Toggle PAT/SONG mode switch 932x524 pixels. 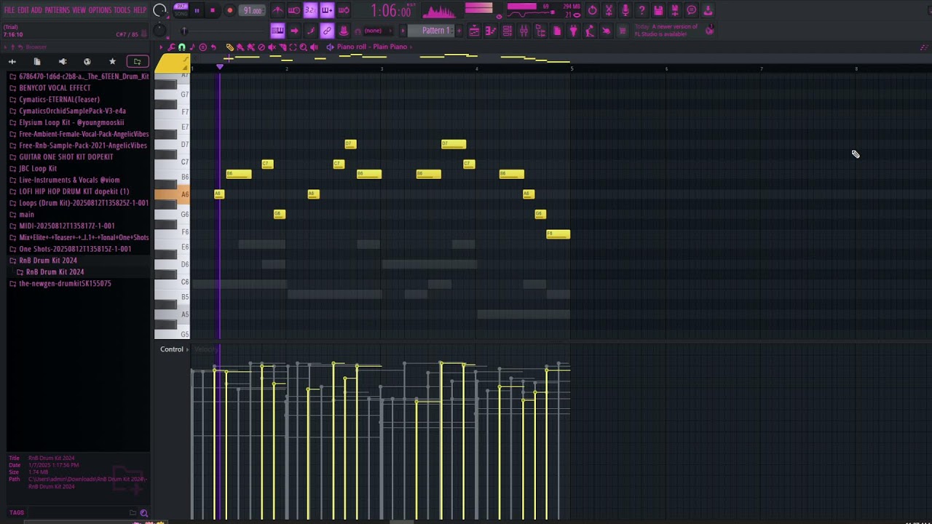click(x=181, y=10)
